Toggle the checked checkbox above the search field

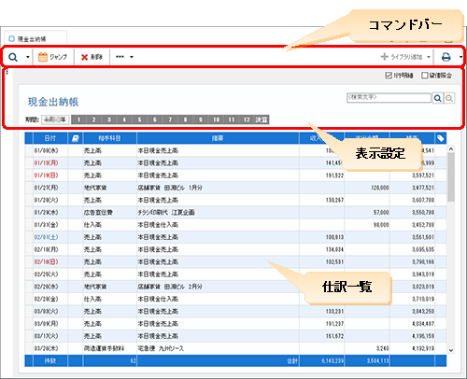coord(389,76)
